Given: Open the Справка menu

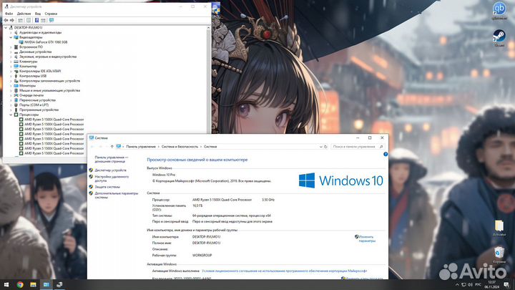Looking at the screenshot, I should pos(51,14).
